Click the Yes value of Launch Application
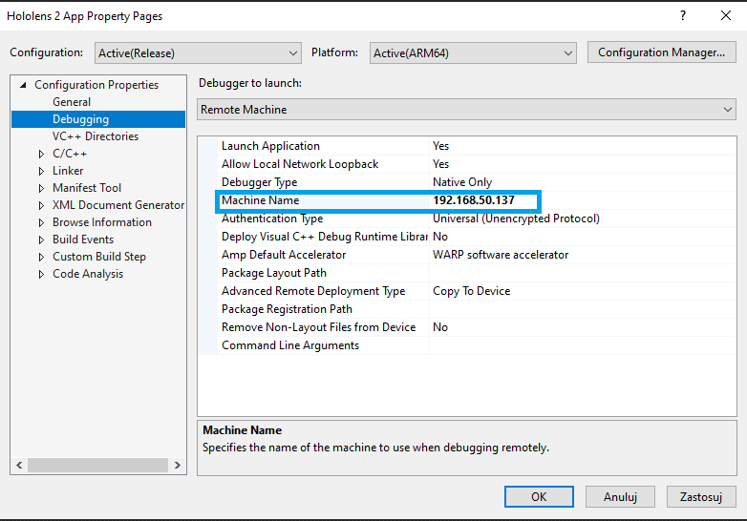 click(x=440, y=146)
